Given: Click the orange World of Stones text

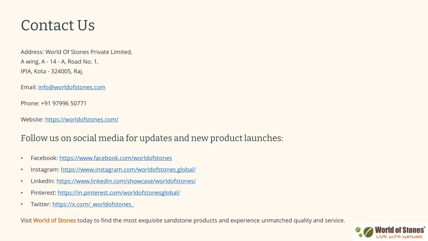Looking at the screenshot, I should [x=55, y=220].
